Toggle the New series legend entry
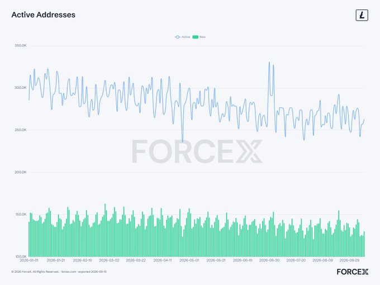Image resolution: width=380 pixels, height=285 pixels. point(199,37)
